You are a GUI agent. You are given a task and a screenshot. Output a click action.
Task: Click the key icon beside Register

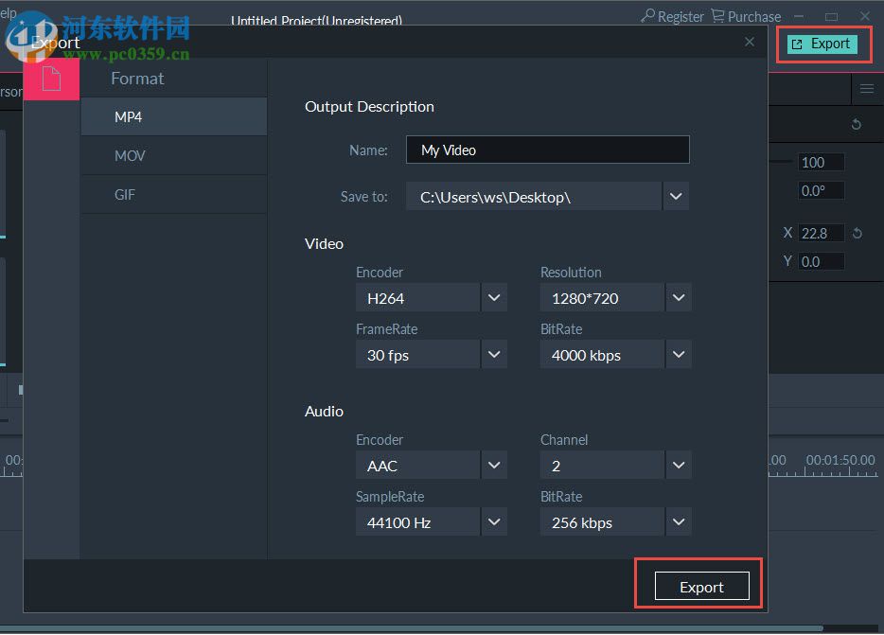click(647, 16)
